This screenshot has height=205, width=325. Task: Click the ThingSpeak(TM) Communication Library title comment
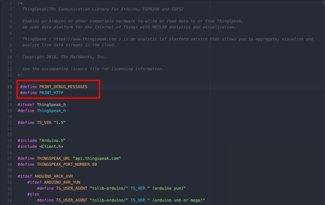[x=103, y=9]
